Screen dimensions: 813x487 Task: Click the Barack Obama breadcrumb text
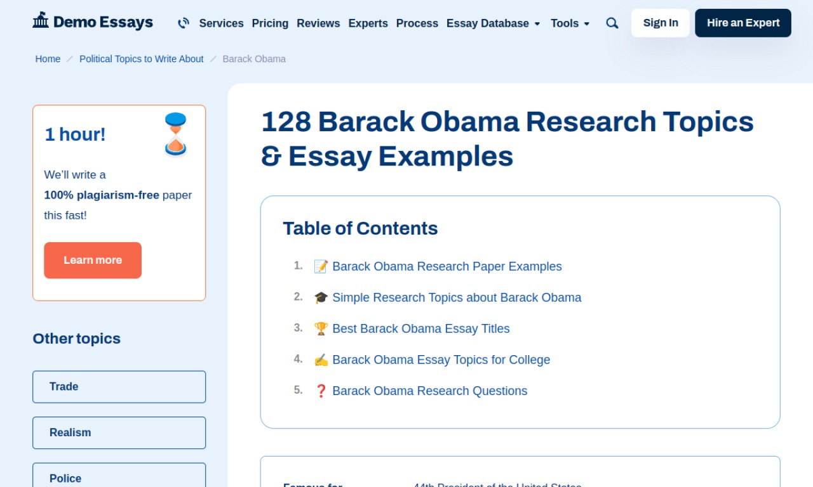254,59
